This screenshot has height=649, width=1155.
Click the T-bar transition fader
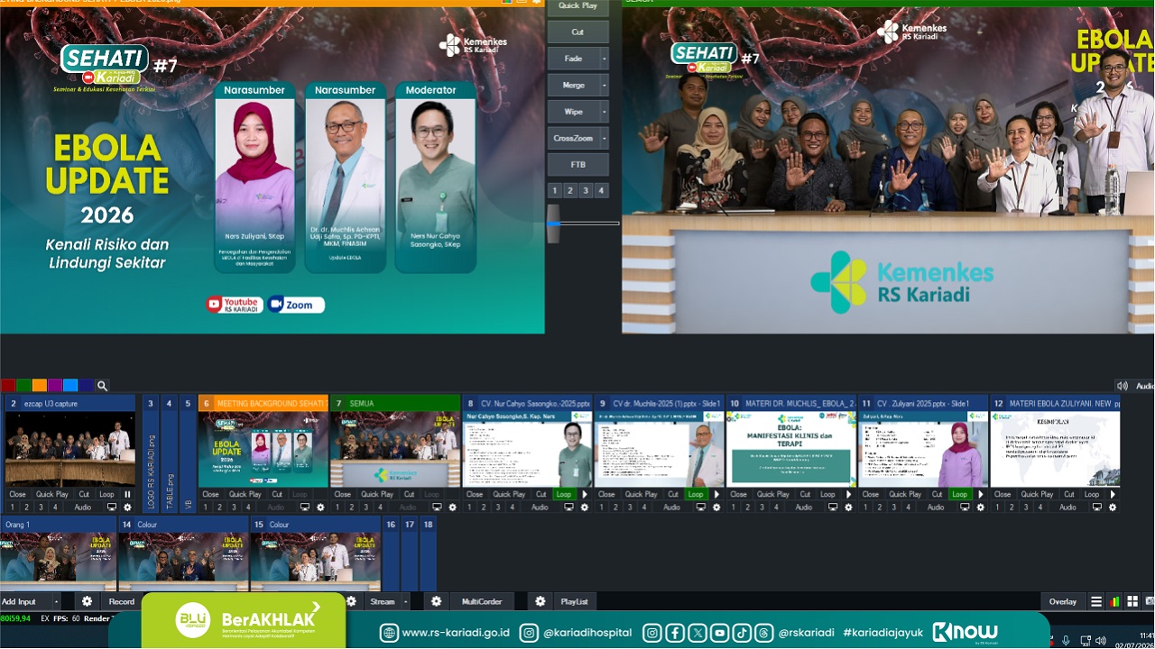[554, 223]
